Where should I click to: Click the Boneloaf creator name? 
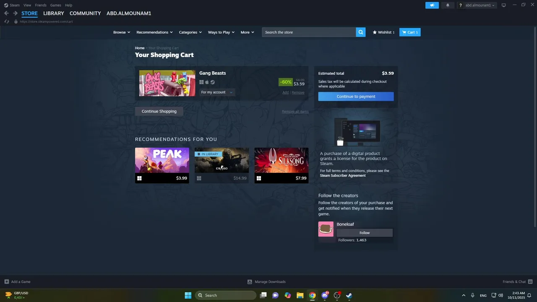pyautogui.click(x=345, y=224)
